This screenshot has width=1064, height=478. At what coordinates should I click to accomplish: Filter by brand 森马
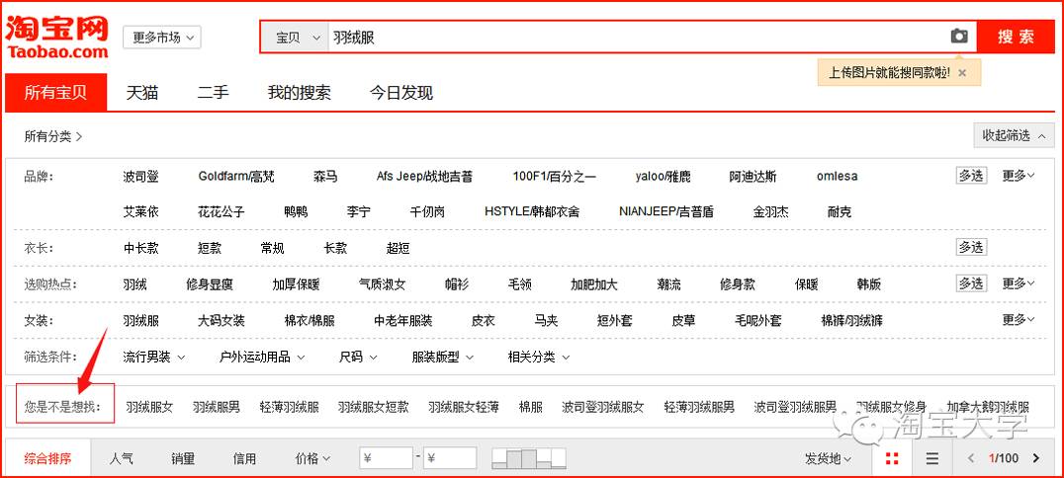point(325,176)
